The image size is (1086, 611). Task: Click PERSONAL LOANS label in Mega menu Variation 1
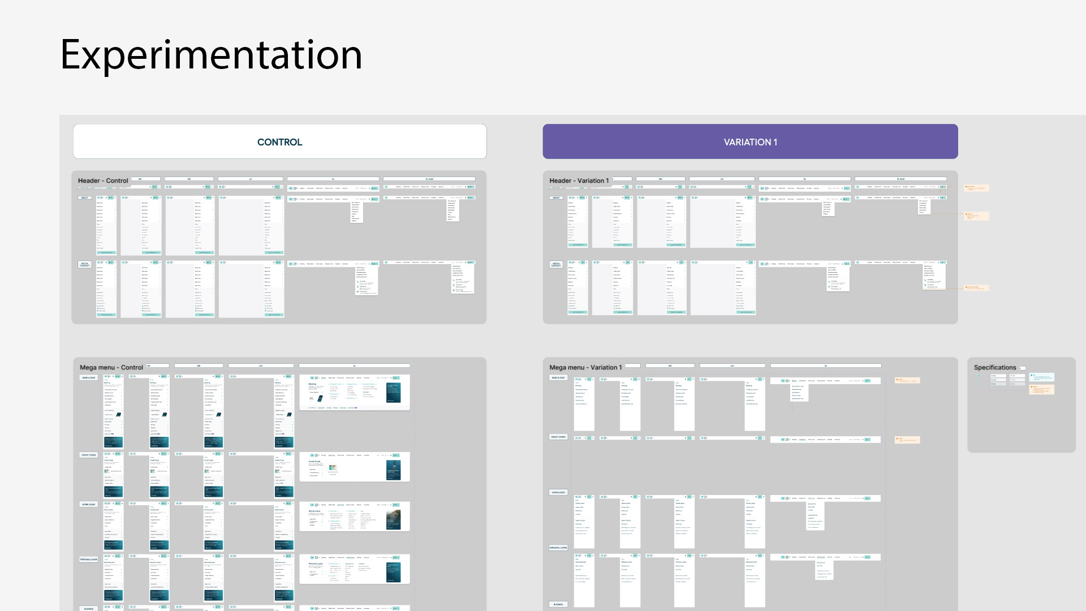click(558, 548)
